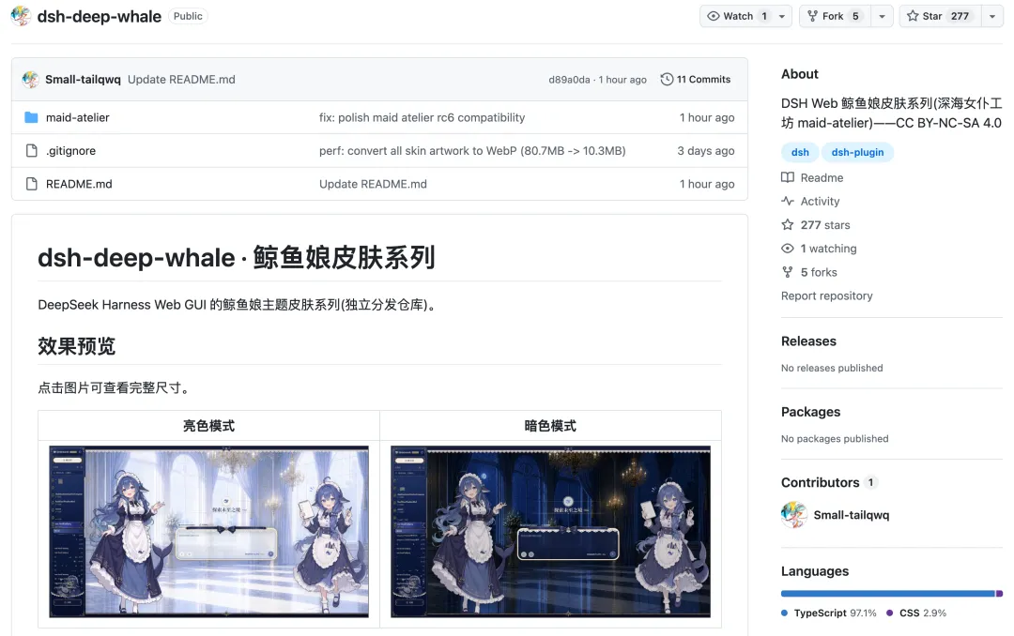Click the 效果预览 heading
This screenshot has height=636, width=1014.
tap(76, 346)
